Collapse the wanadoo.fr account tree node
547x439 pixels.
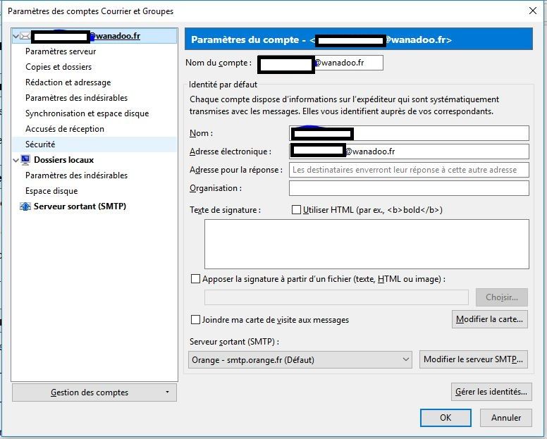[x=16, y=36]
